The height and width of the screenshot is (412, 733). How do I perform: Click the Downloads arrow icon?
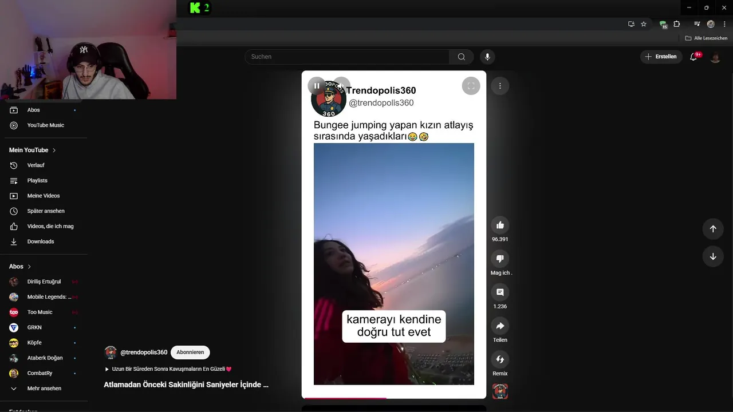coord(14,241)
